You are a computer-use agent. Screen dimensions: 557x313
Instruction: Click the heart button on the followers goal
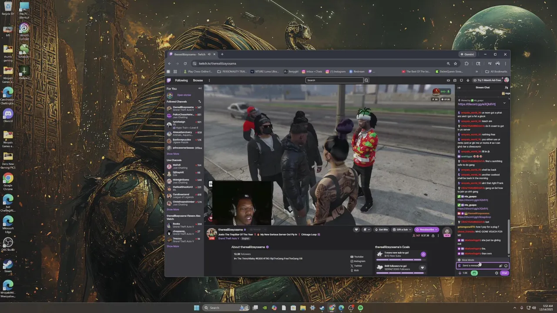point(422,268)
